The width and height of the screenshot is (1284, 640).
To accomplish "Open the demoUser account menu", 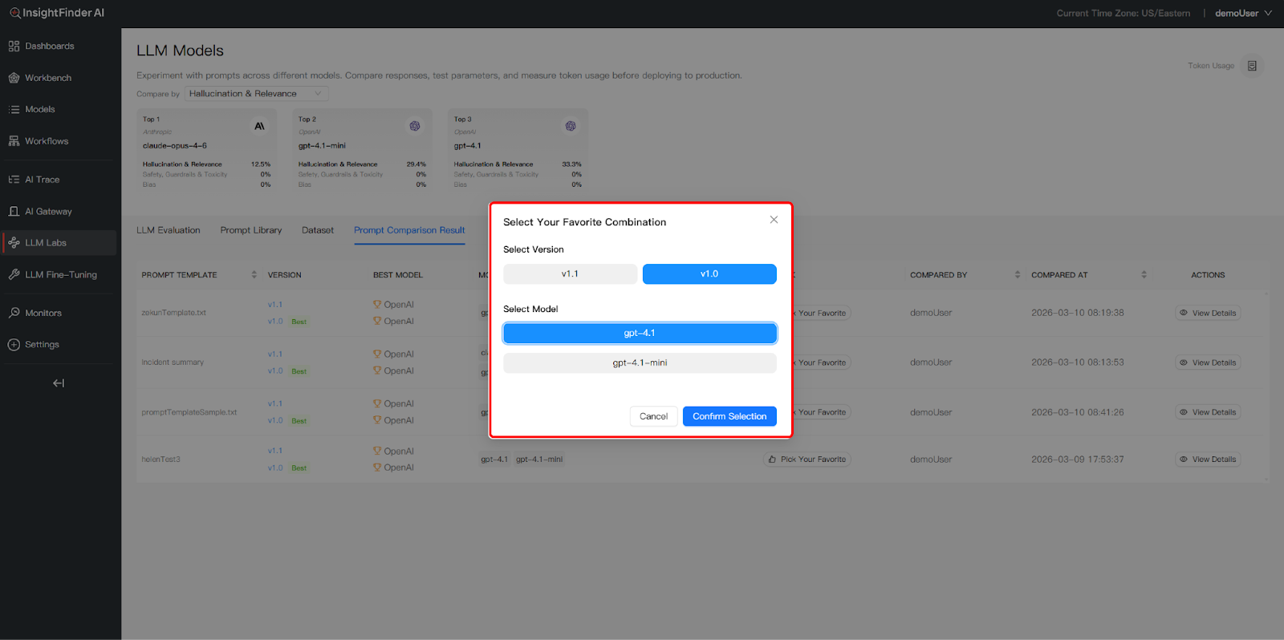I will (x=1242, y=14).
